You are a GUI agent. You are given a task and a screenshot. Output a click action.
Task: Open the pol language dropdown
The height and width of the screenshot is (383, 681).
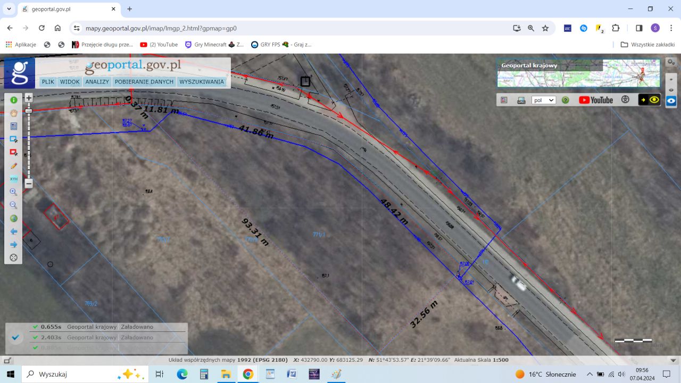pos(544,100)
